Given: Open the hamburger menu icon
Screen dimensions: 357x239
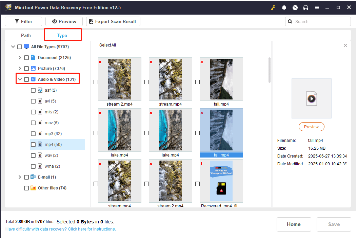Looking at the screenshot, I should point(317,7).
